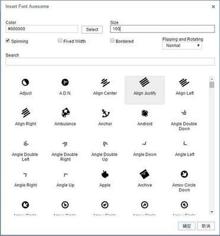This screenshot has height=236, width=220.
Task: Pick the Angle Right icon
Action: [25, 174]
